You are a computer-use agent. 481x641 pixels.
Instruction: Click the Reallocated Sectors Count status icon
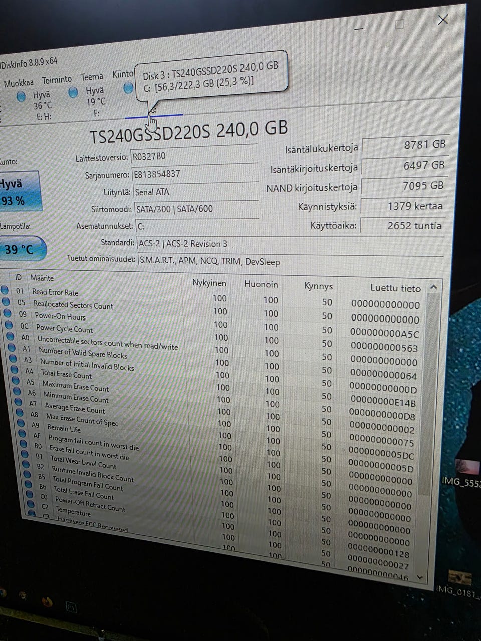(6, 301)
